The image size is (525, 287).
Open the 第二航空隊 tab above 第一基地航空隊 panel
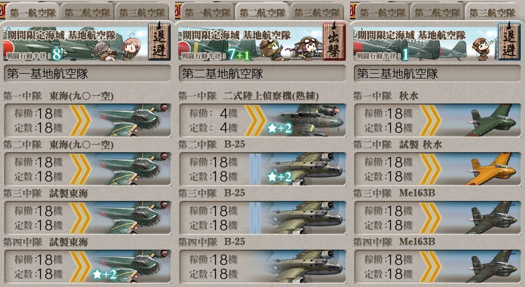point(87,12)
